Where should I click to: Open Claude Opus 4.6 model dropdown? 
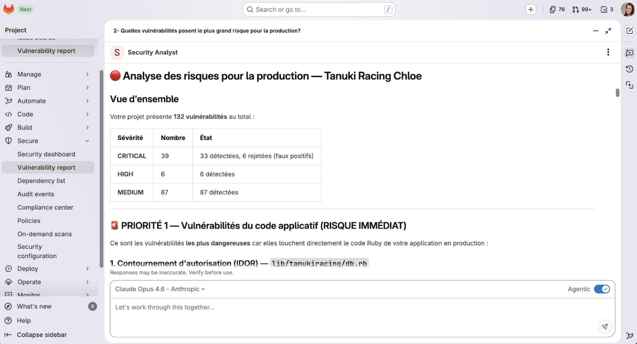click(x=160, y=289)
